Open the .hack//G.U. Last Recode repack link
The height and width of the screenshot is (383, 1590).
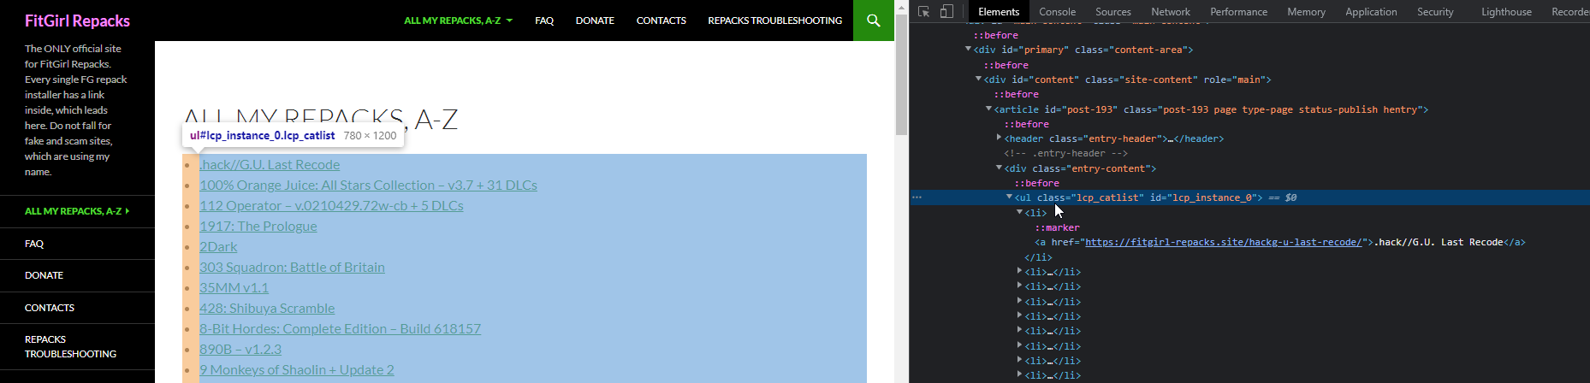[270, 165]
